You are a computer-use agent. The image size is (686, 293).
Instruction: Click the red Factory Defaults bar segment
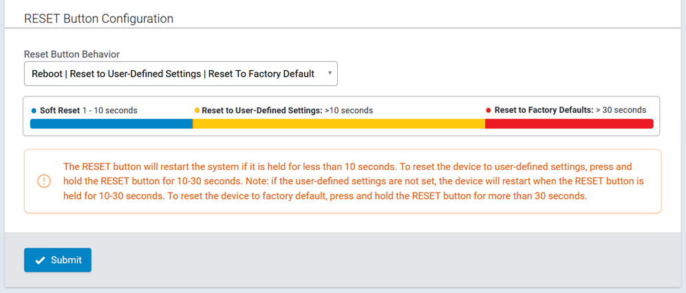click(x=568, y=124)
